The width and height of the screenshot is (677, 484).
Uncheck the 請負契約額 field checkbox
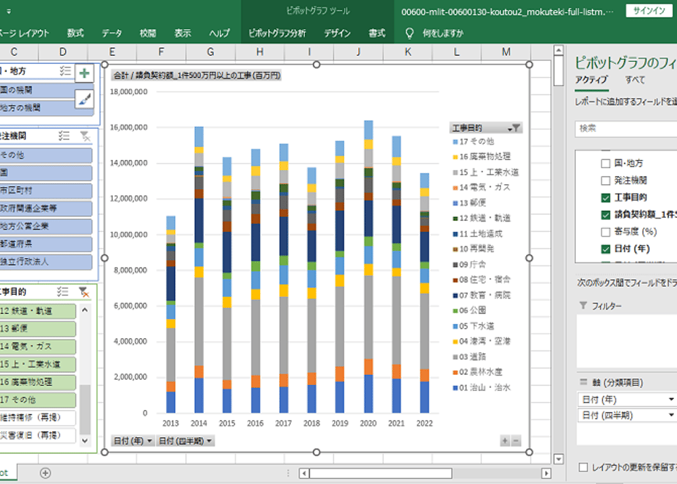coord(605,215)
